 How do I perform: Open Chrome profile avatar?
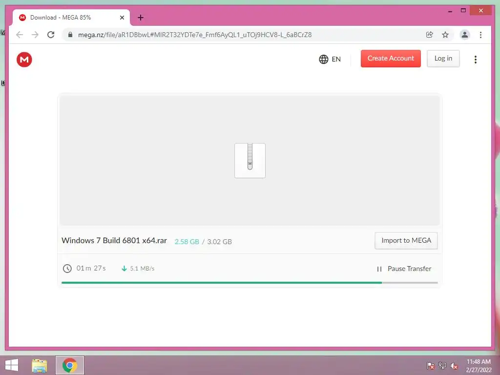point(465,35)
